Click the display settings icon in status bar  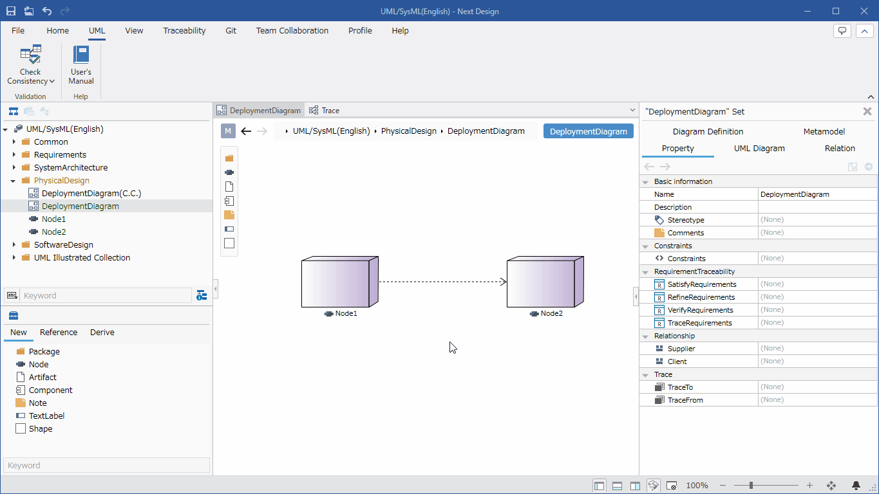[671, 486]
